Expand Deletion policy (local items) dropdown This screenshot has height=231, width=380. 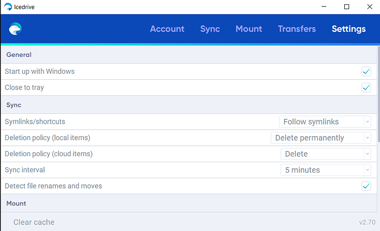pos(321,138)
